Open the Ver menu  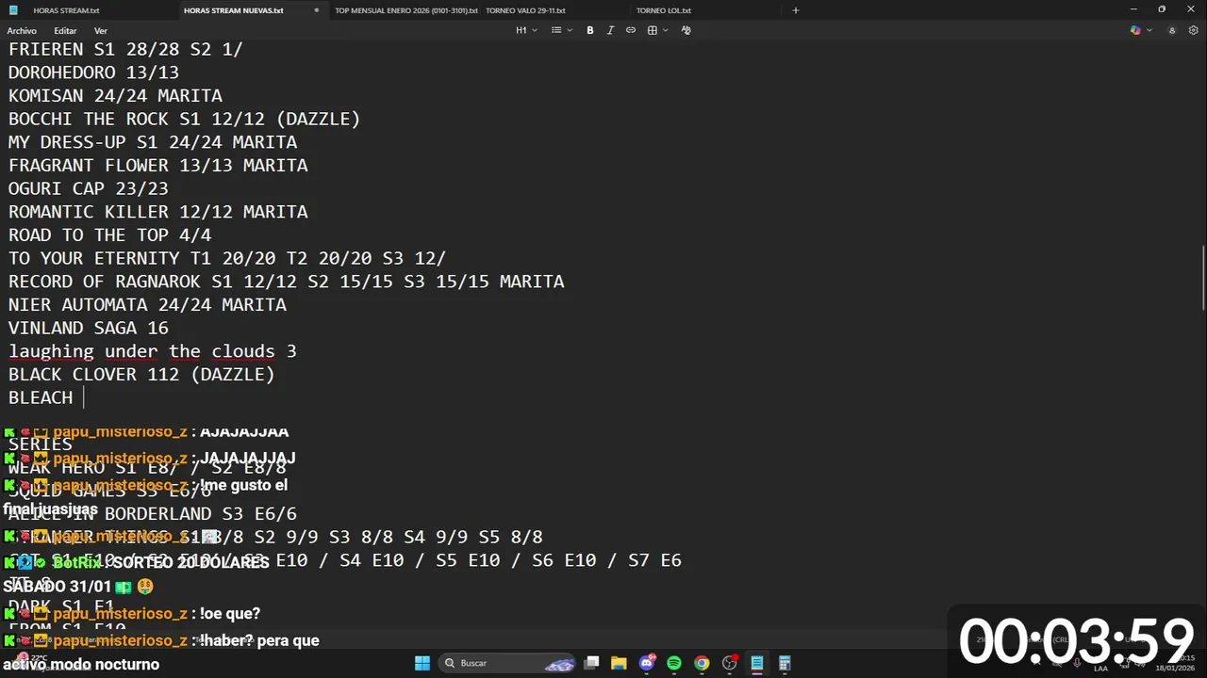[101, 30]
